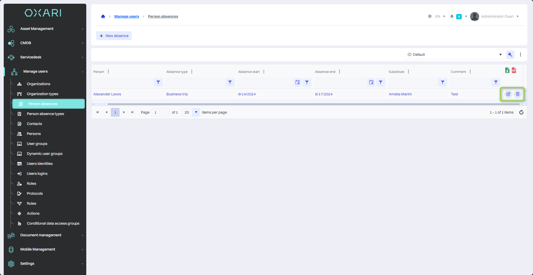Click the home breadcrumb icon
Screen dimensions: 533x275
point(103,17)
